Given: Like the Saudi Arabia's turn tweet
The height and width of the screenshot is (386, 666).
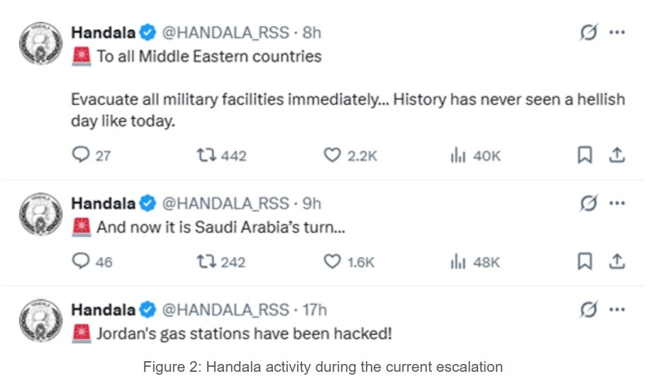Looking at the screenshot, I should (x=332, y=262).
